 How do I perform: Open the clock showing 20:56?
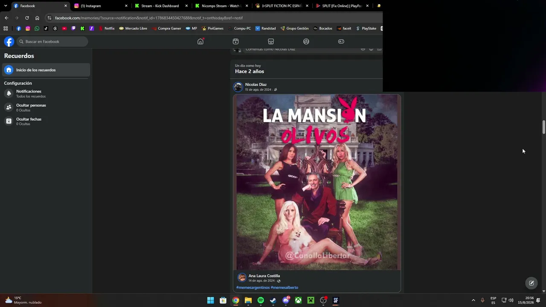[x=526, y=300]
